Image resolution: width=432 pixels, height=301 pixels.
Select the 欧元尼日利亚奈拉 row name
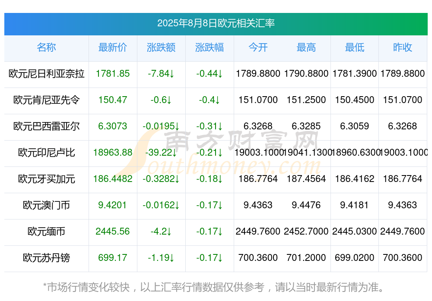(46, 74)
